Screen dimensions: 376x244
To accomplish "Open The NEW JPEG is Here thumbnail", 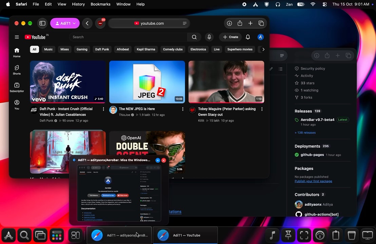I will click(147, 82).
